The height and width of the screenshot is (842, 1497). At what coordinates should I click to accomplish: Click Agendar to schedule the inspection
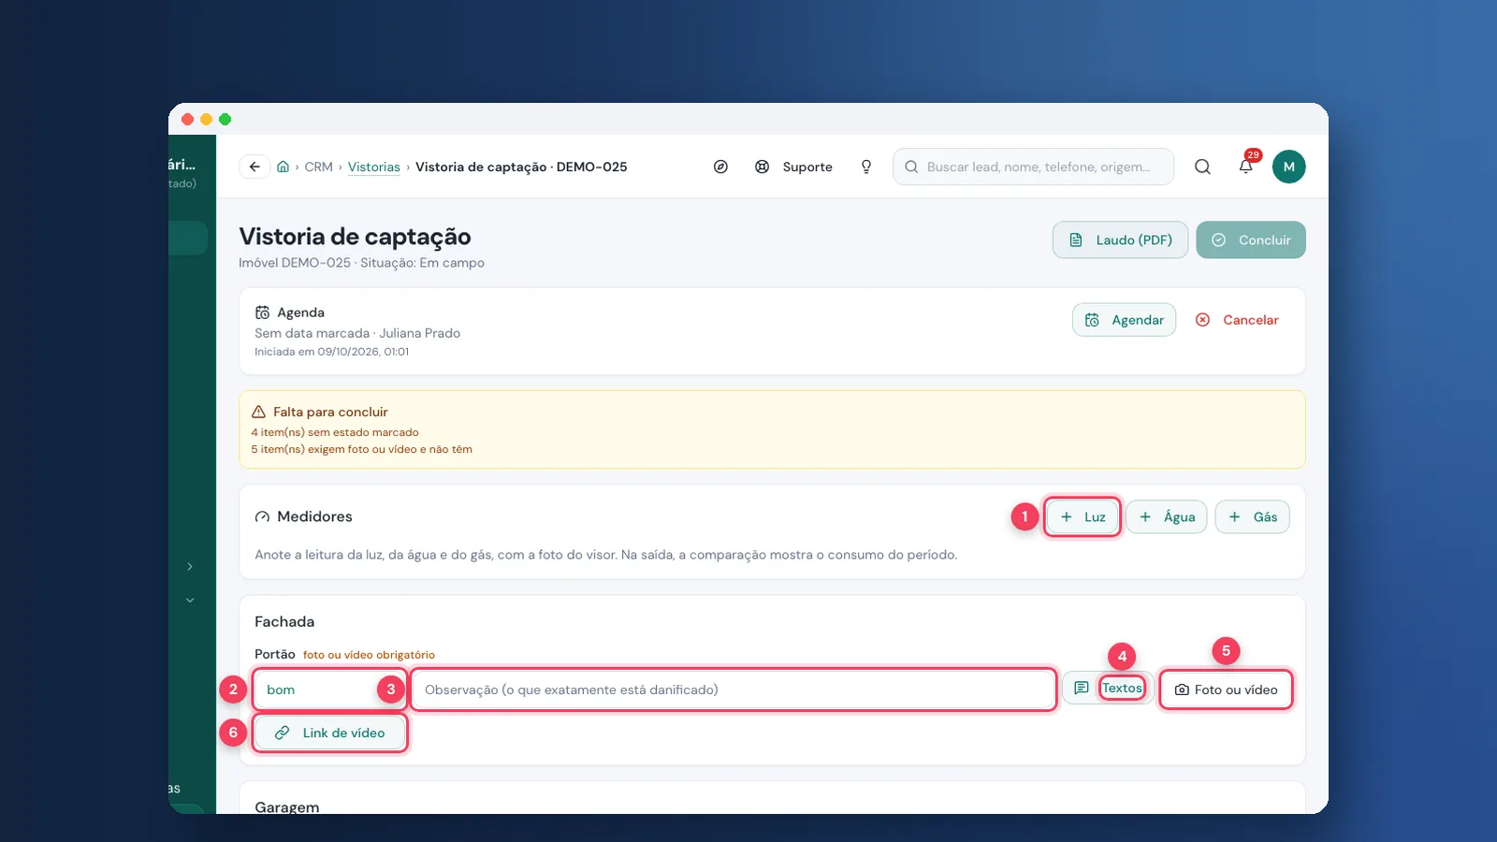click(1124, 320)
